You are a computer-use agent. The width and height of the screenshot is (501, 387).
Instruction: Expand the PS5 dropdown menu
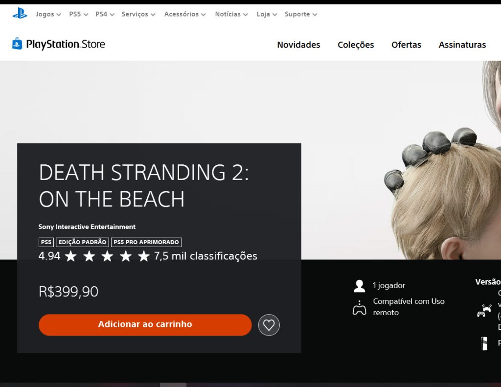click(79, 14)
